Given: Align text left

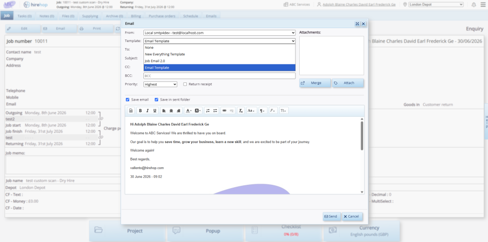Looking at the screenshot, I should (x=164, y=111).
